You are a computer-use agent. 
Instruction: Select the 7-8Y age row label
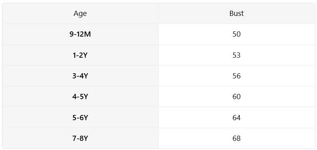click(x=80, y=138)
